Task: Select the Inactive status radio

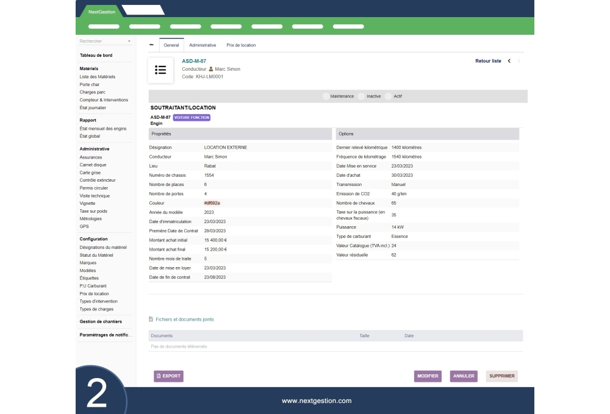Action: 362,96
